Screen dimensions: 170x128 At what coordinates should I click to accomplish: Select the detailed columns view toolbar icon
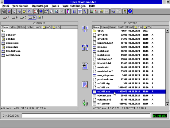pyautogui.click(x=80, y=11)
